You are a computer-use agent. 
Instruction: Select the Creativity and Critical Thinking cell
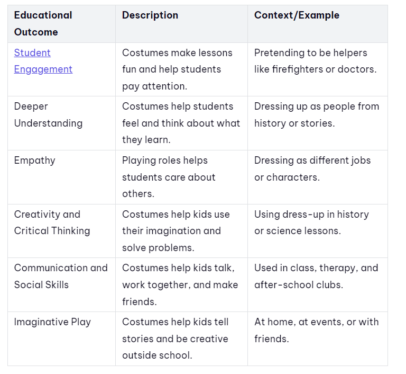(x=62, y=231)
